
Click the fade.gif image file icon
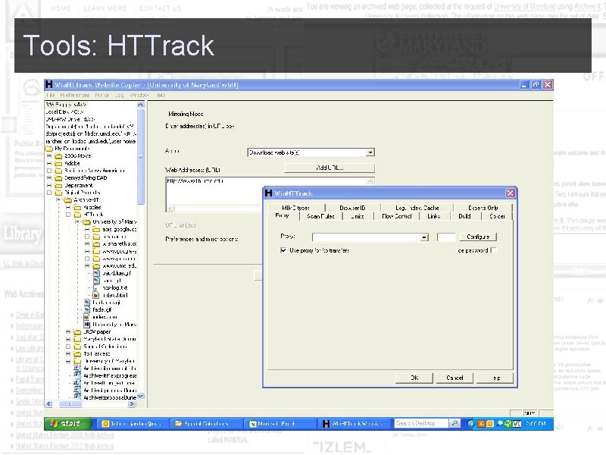(87, 309)
